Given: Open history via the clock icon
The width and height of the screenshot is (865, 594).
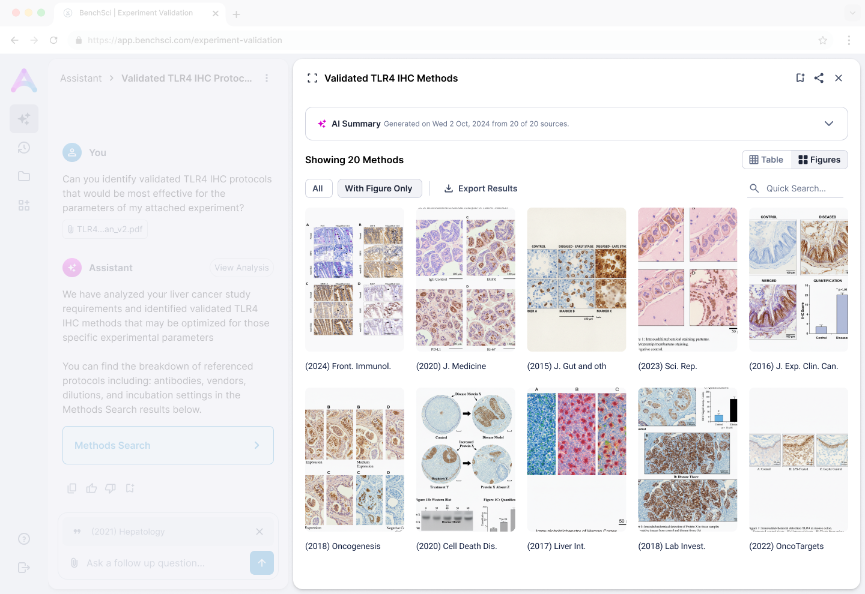Looking at the screenshot, I should click(24, 148).
